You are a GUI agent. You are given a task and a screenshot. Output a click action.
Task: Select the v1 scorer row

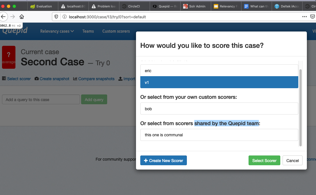click(219, 82)
